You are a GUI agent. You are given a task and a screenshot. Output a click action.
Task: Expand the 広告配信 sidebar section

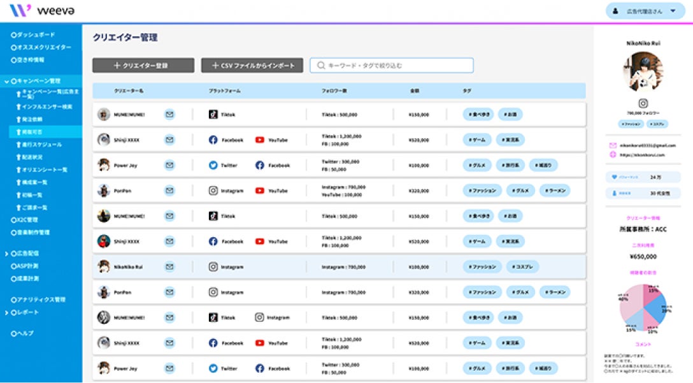[x=6, y=253]
